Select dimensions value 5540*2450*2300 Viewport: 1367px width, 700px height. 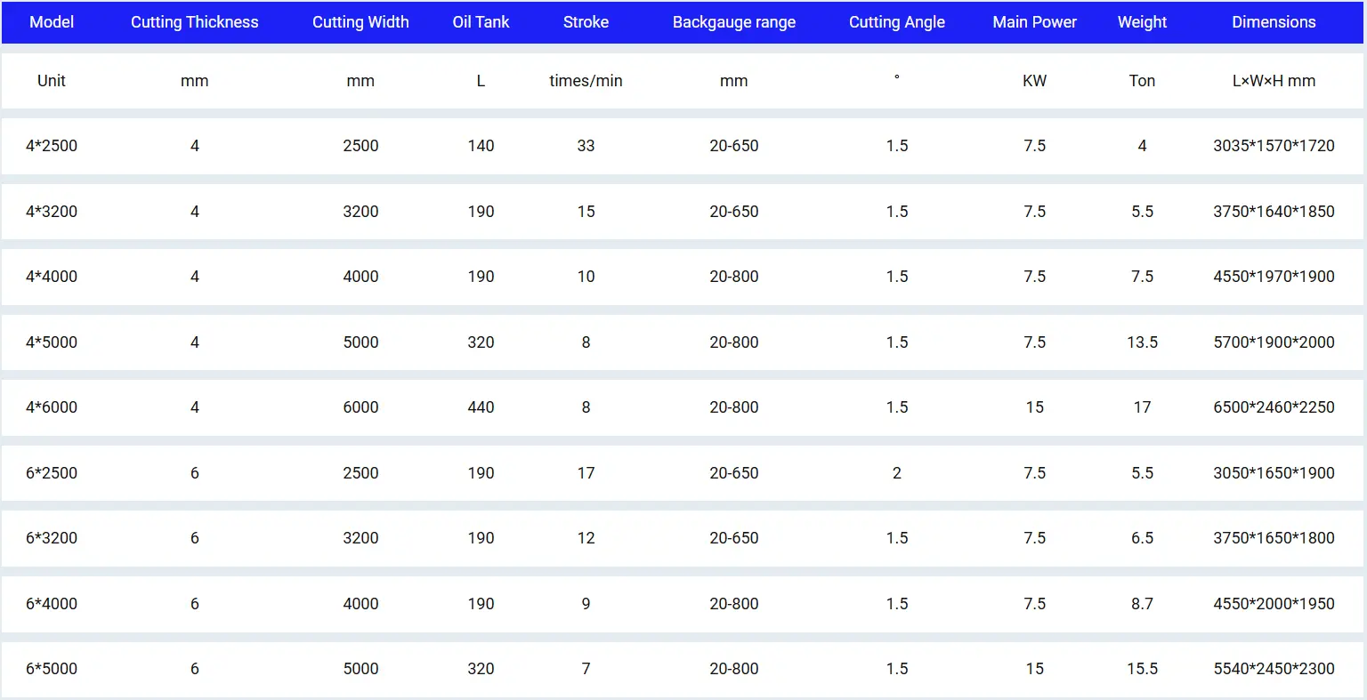click(x=1273, y=669)
